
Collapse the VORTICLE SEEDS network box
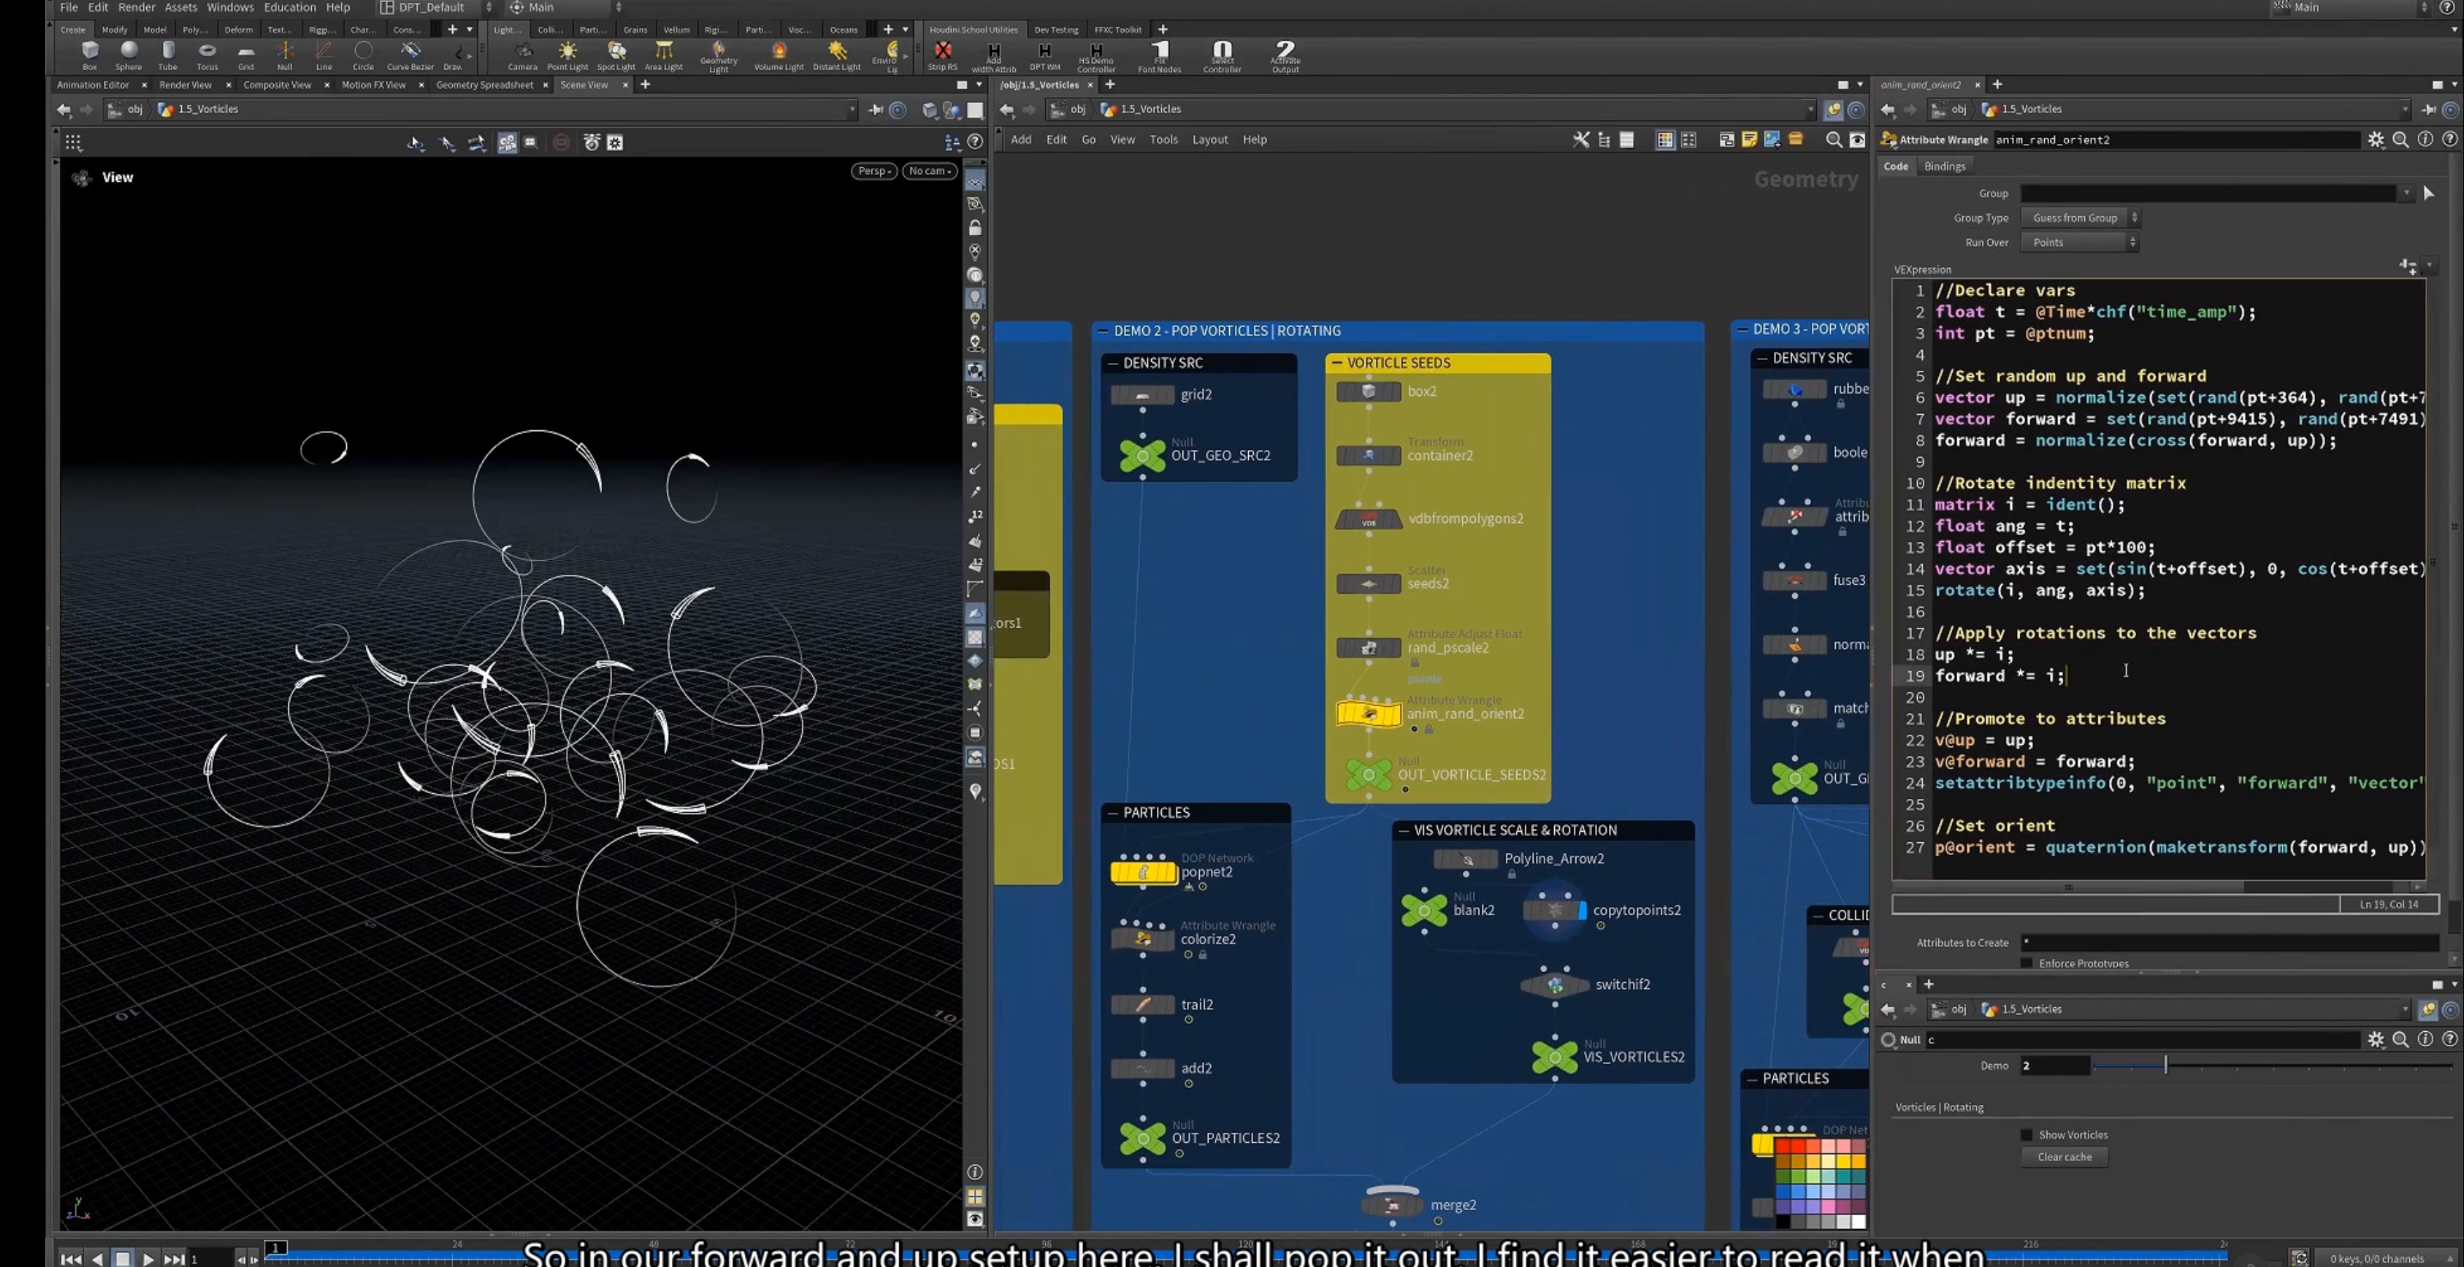click(x=1337, y=362)
